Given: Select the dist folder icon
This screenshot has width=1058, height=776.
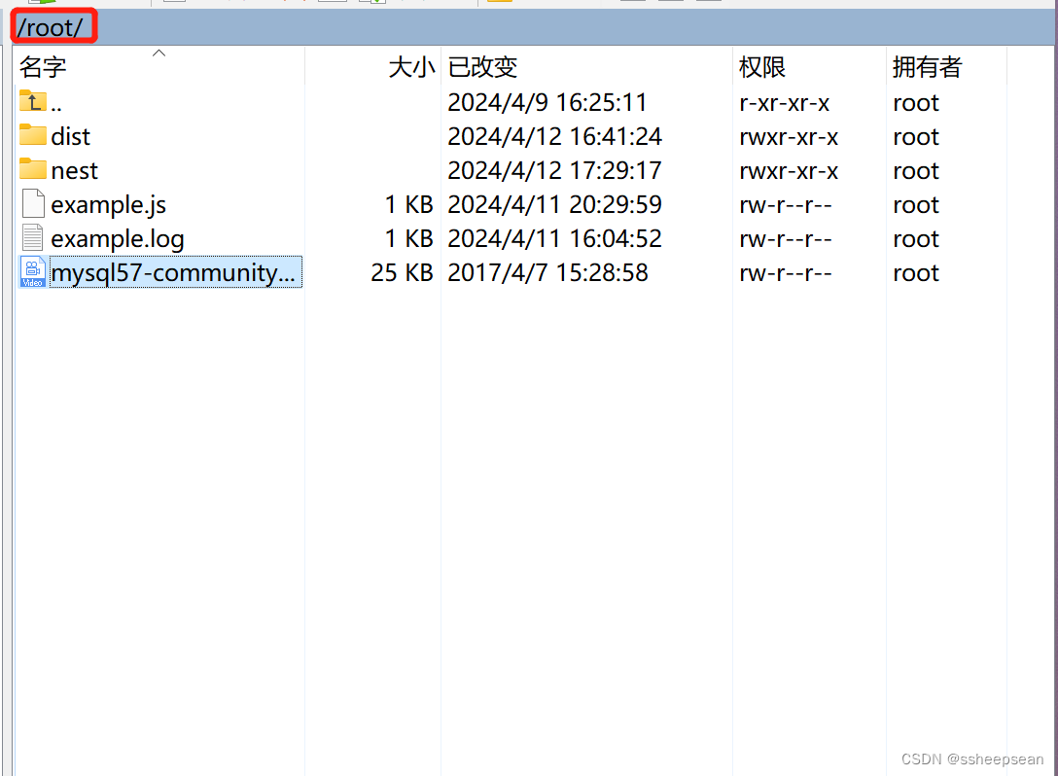Looking at the screenshot, I should click(x=32, y=135).
